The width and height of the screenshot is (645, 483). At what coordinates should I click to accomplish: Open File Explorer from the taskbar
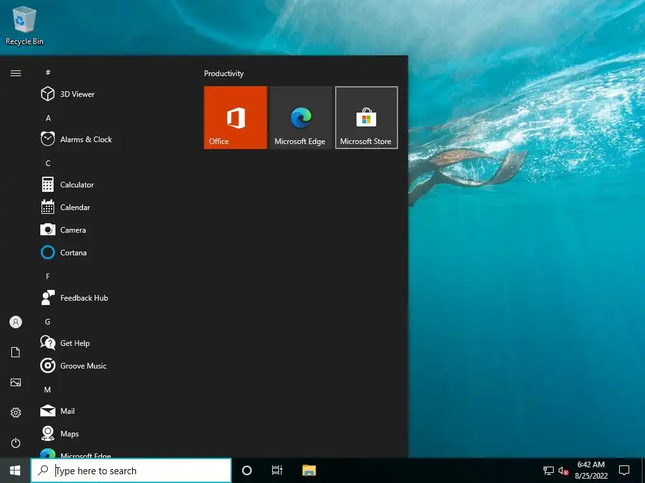[309, 470]
